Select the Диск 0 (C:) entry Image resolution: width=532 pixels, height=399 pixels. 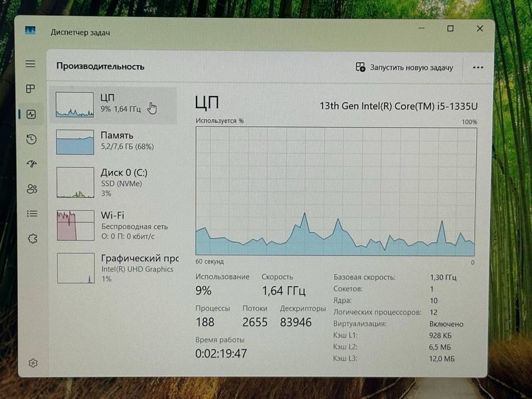coord(113,182)
